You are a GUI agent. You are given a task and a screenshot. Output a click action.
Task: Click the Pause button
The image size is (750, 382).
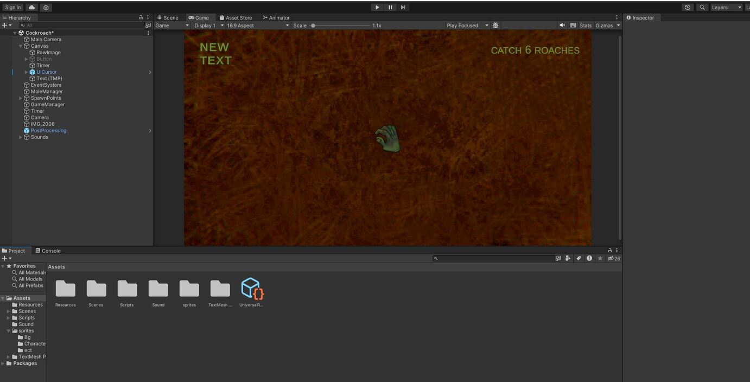tap(390, 8)
